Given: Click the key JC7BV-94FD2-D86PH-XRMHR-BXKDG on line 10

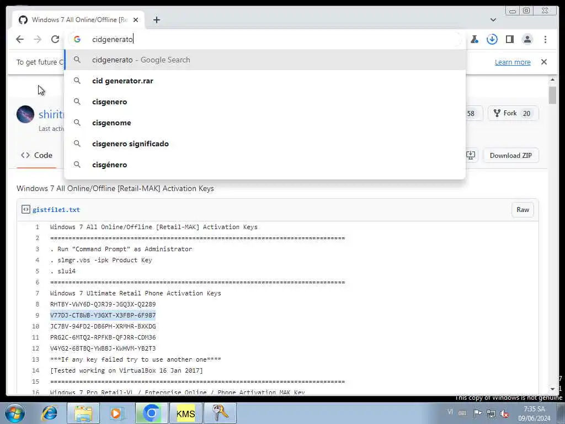Looking at the screenshot, I should (103, 326).
